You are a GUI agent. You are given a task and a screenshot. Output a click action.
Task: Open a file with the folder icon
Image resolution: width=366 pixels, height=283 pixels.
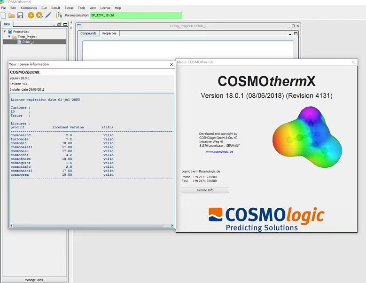click(12, 16)
